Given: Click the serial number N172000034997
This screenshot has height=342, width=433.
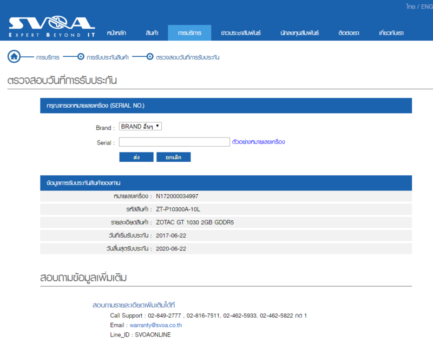Looking at the screenshot, I should tap(177, 196).
